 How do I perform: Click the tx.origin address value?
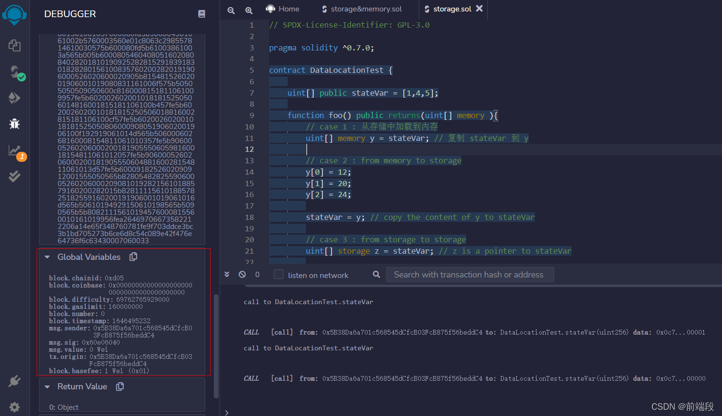(141, 360)
